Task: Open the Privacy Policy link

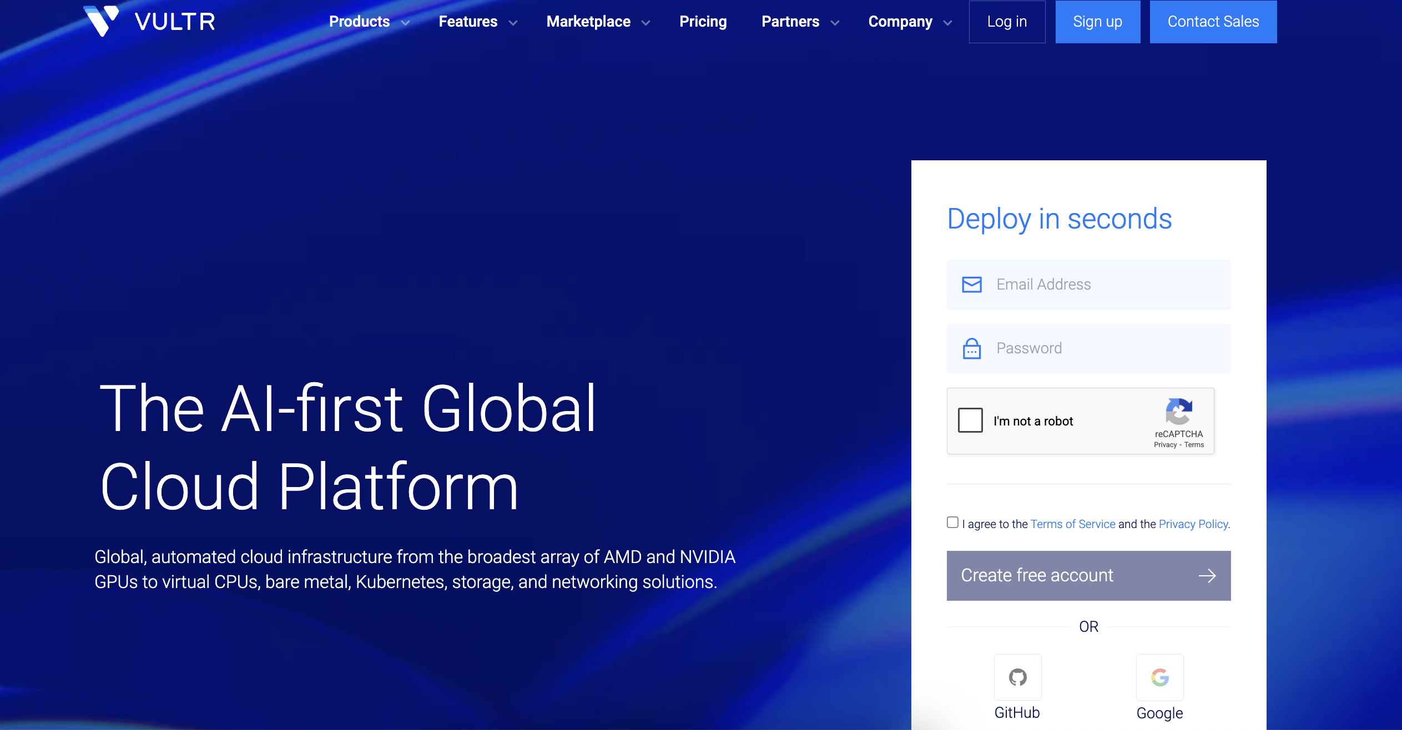Action: click(1192, 524)
